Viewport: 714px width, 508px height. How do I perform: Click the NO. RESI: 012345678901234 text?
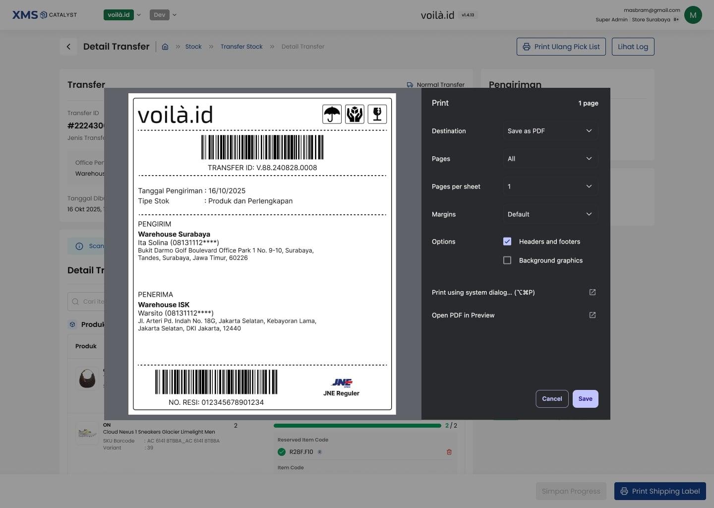216,402
